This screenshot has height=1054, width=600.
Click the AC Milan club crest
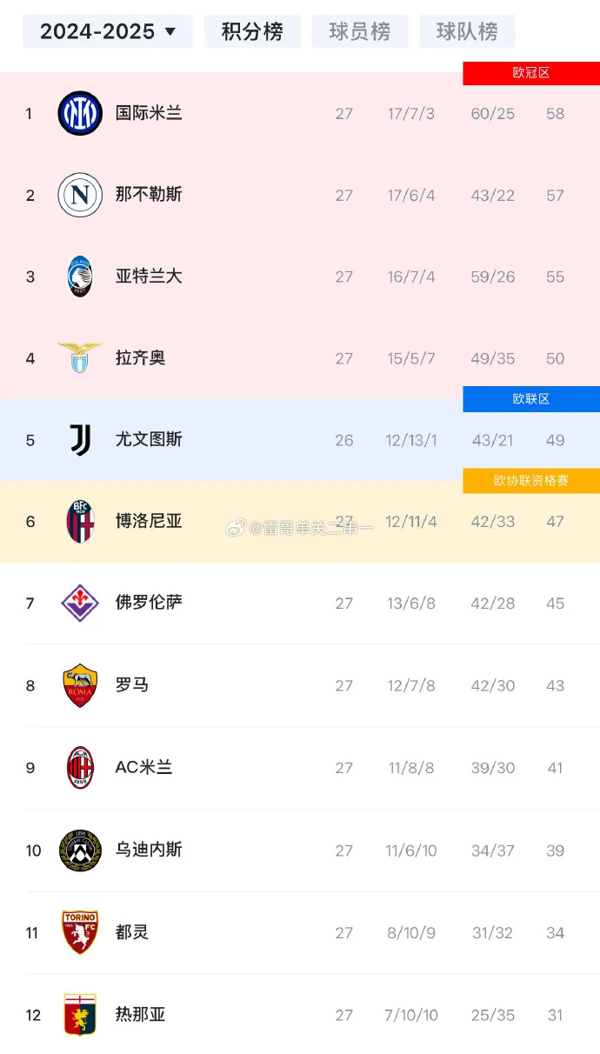pos(80,768)
